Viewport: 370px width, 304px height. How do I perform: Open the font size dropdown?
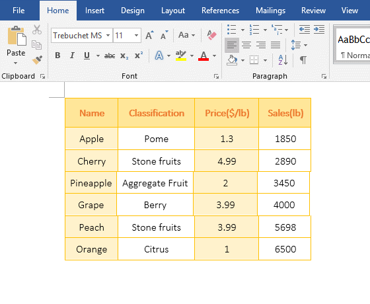pos(136,36)
